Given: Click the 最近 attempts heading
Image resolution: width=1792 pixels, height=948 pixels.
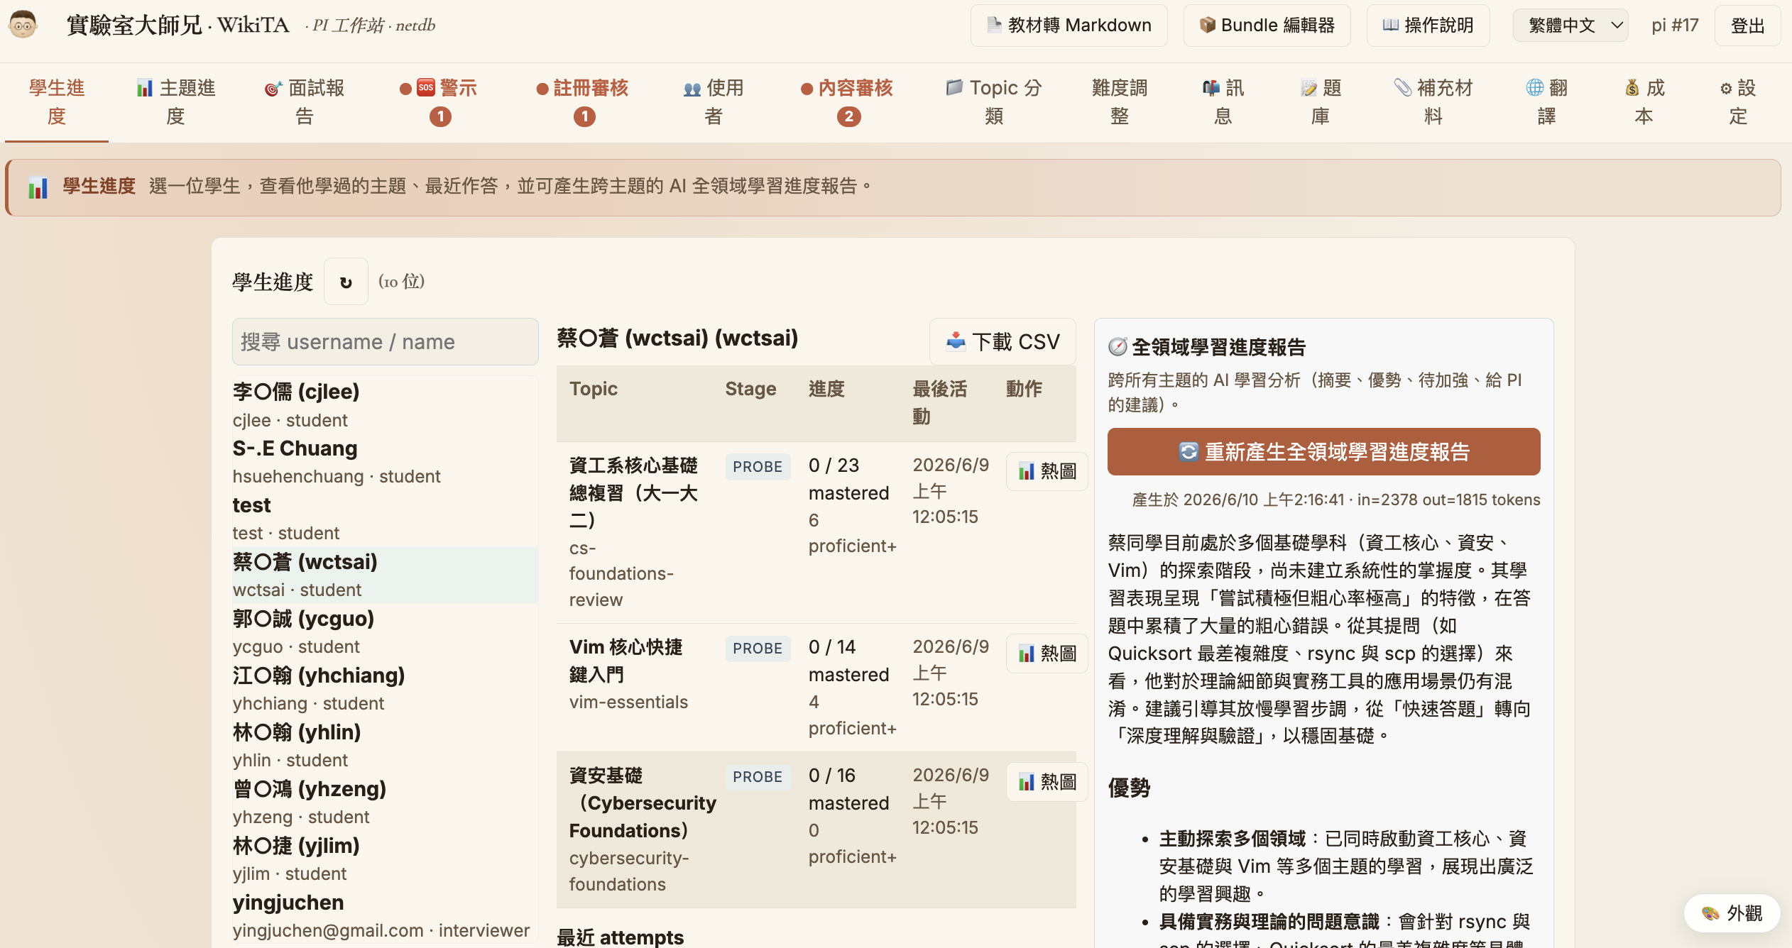Looking at the screenshot, I should pos(621,937).
